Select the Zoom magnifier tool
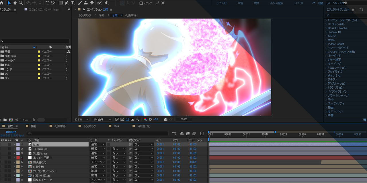Viewport: 367px width, 183px height. pos(21,3)
